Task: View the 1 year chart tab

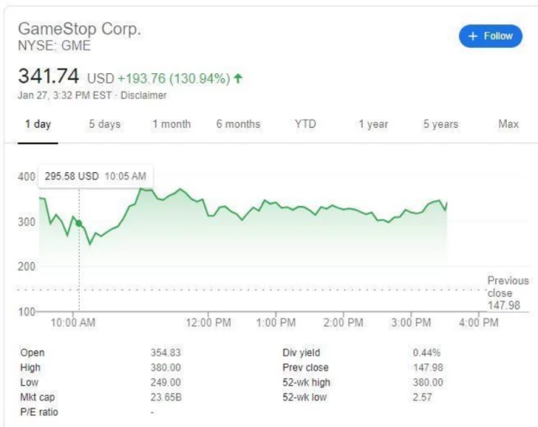Action: [x=373, y=124]
